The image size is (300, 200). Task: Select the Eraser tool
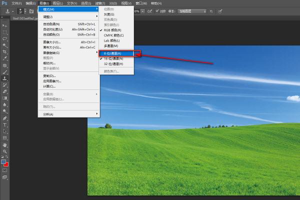4,91
